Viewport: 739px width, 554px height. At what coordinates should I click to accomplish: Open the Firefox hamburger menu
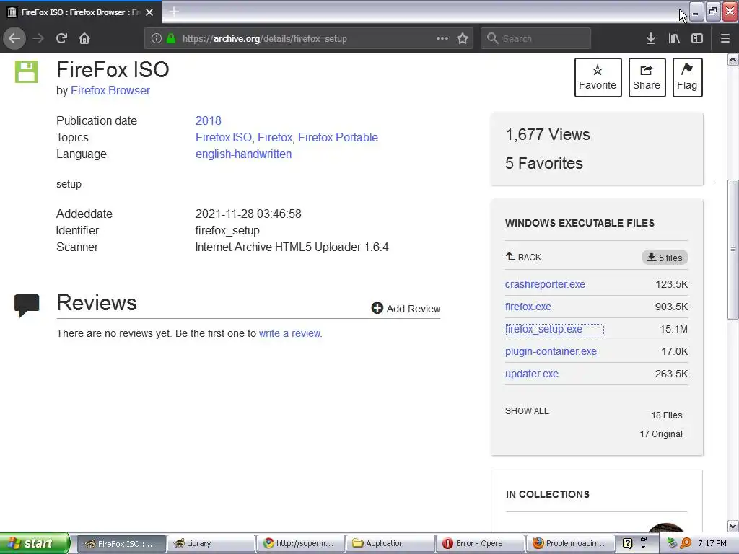pos(725,38)
